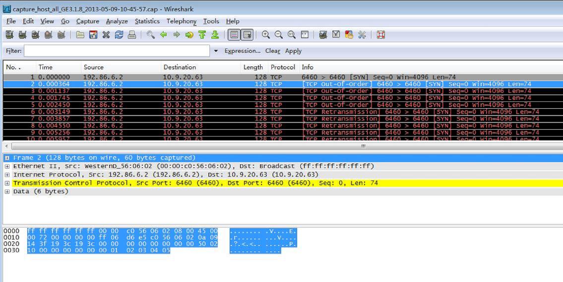Open Help using the lifebuoy icon
The height and width of the screenshot is (282, 563).
click(x=381, y=35)
